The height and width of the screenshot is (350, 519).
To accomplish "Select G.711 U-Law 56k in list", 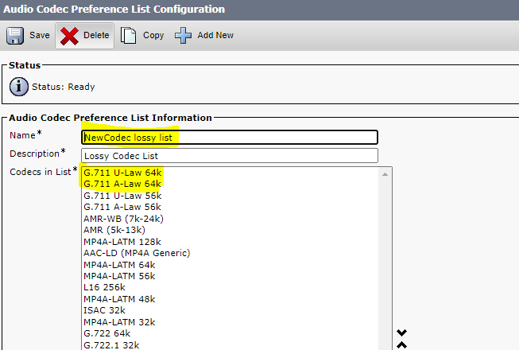I will coord(122,196).
